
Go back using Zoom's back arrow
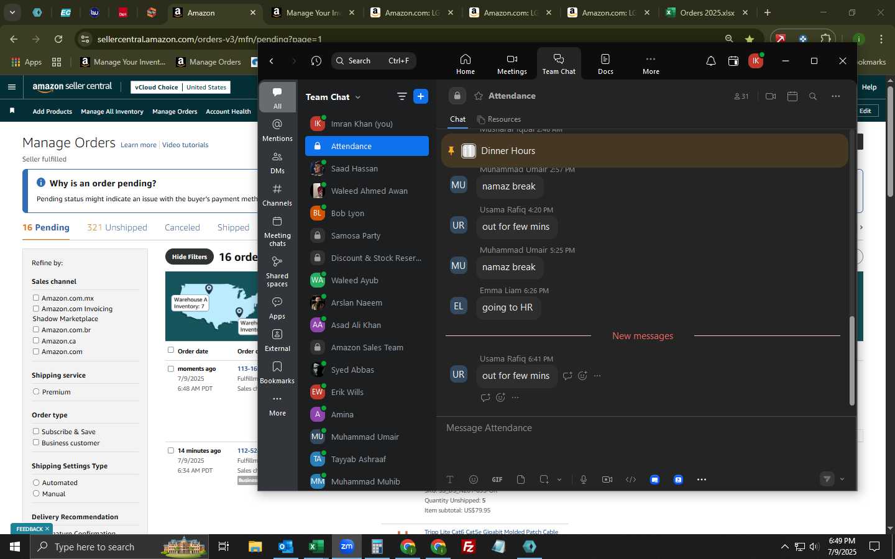click(272, 61)
